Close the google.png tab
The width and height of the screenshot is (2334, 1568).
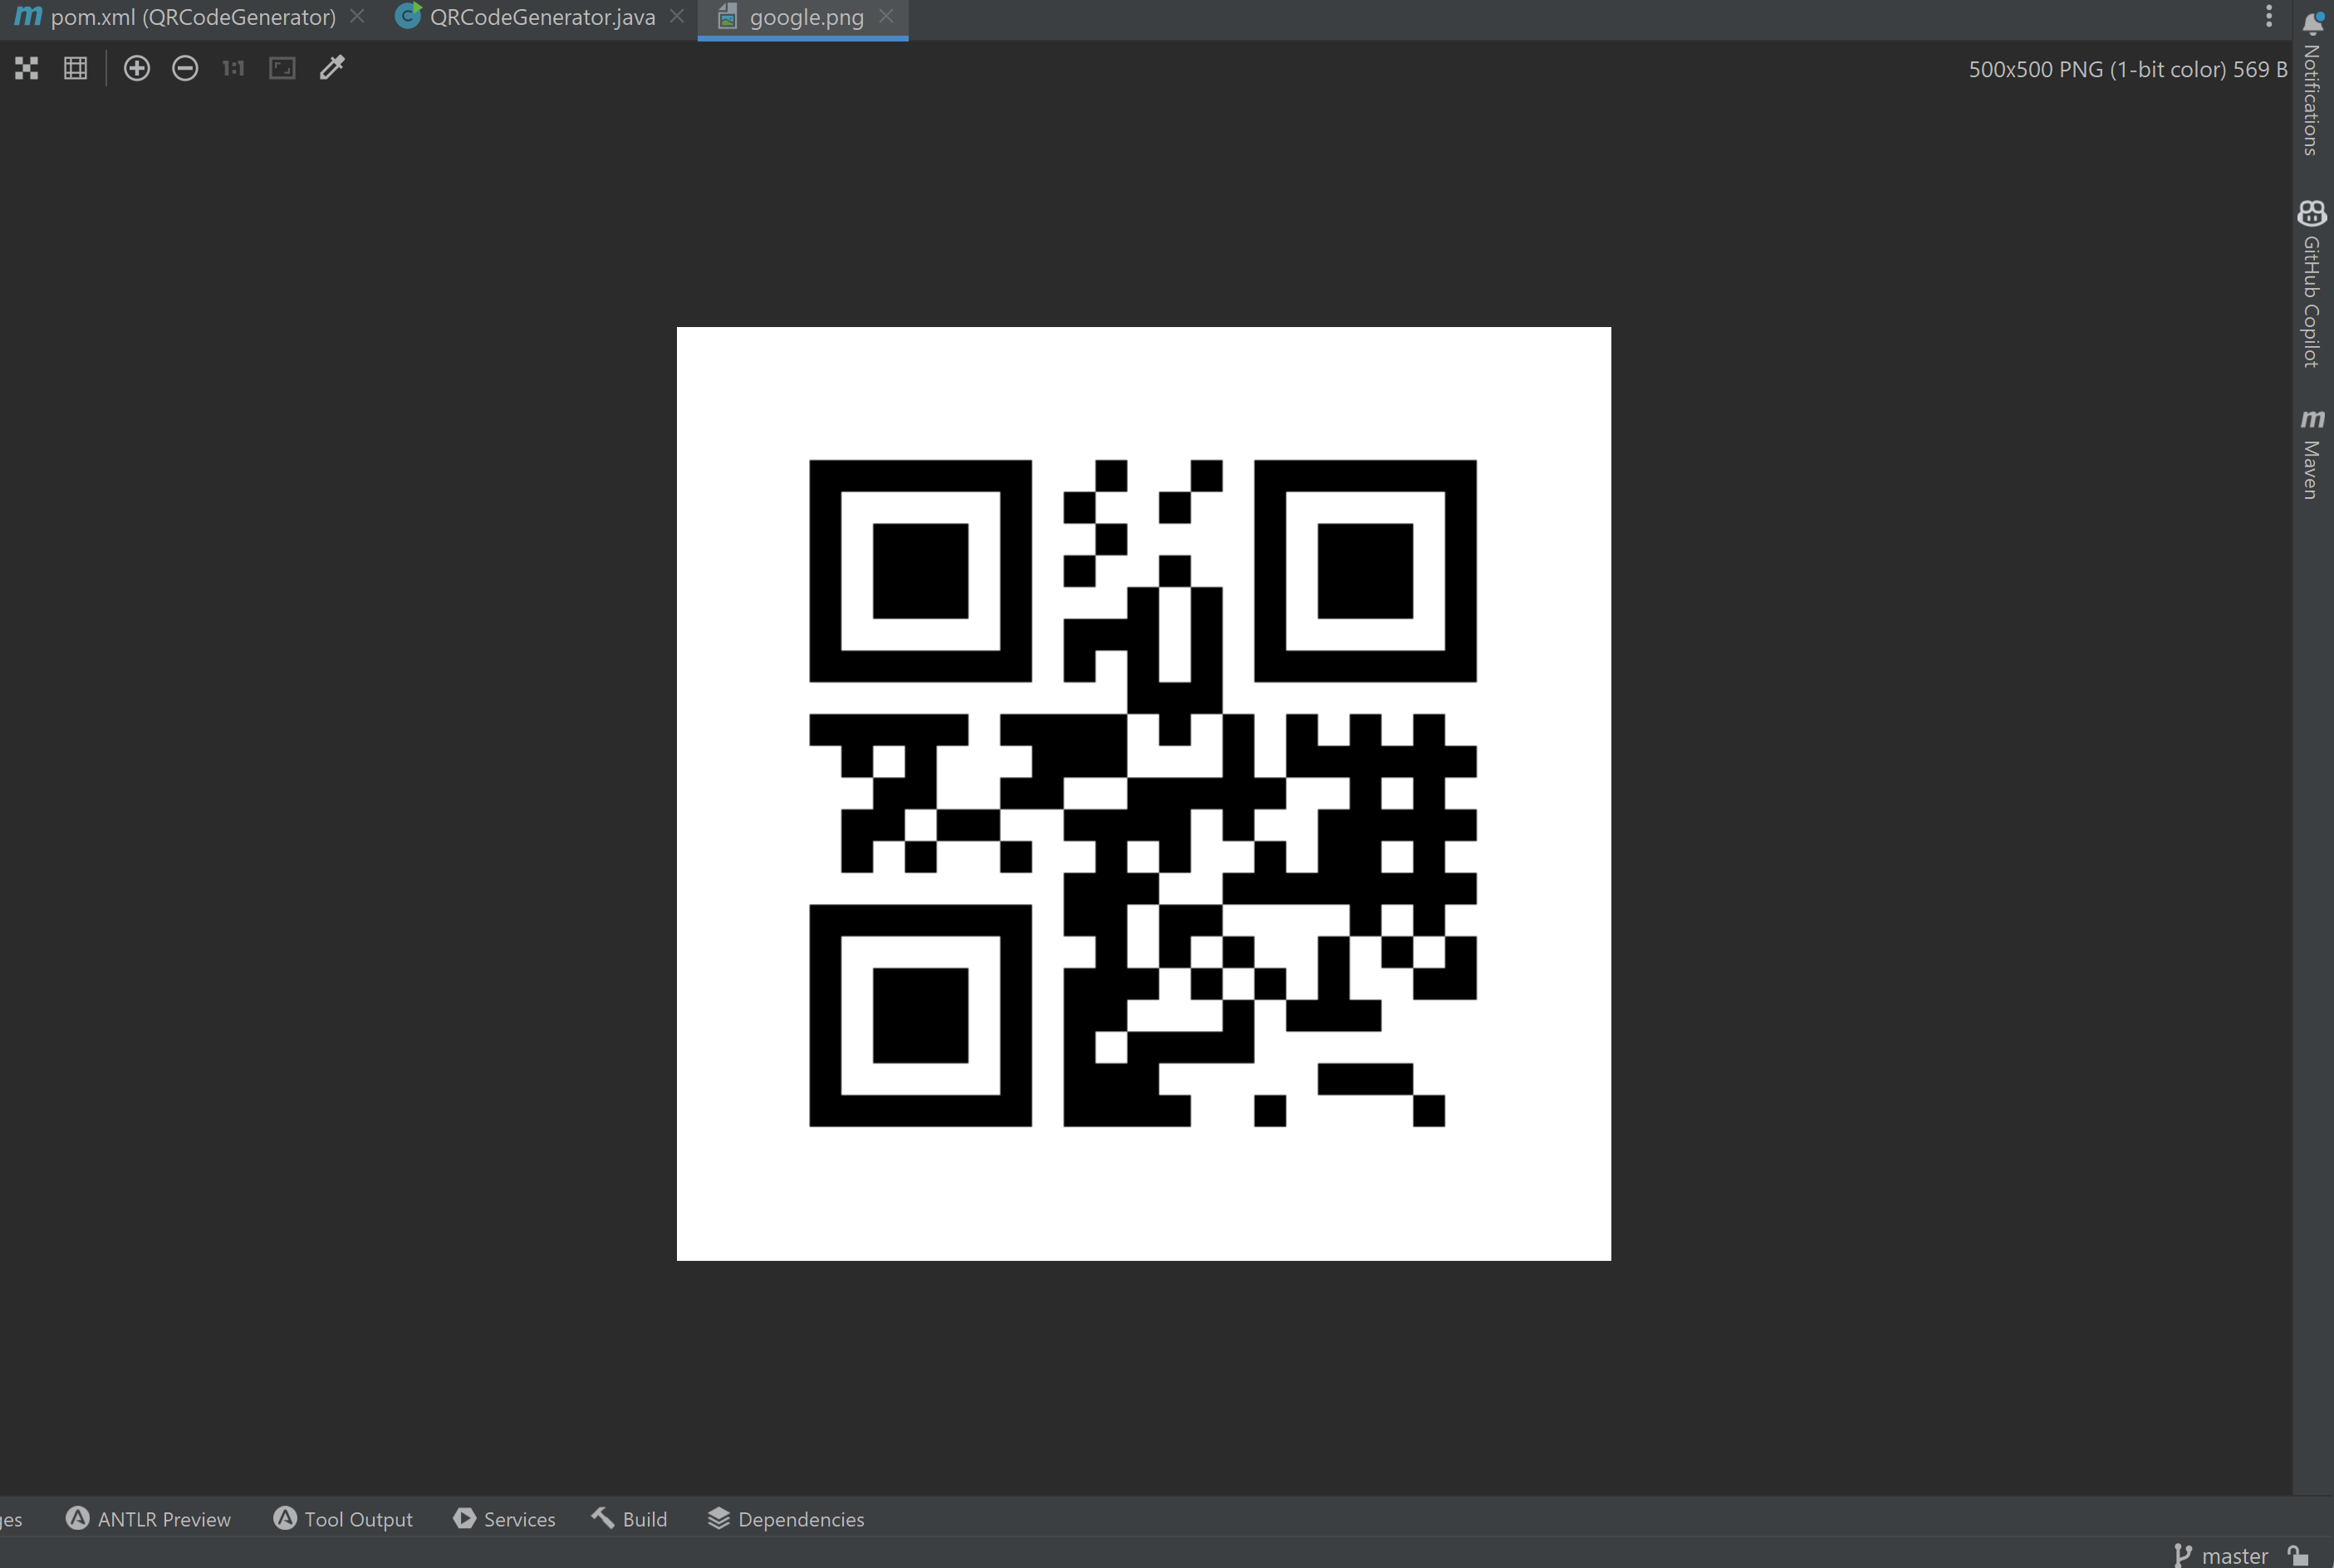click(x=886, y=17)
